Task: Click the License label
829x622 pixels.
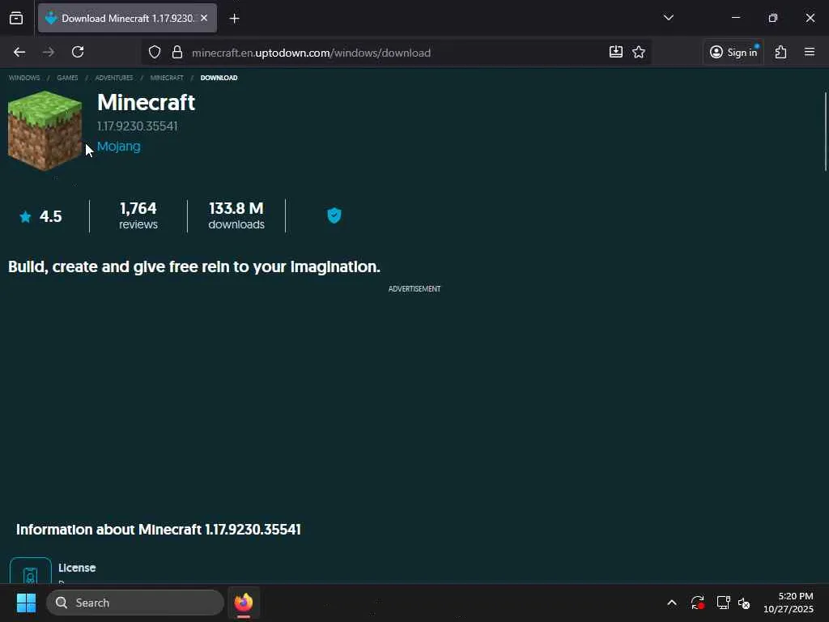Action: [77, 568]
